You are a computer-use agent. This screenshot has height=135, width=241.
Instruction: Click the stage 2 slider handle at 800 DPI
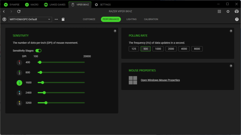pos(41,72)
